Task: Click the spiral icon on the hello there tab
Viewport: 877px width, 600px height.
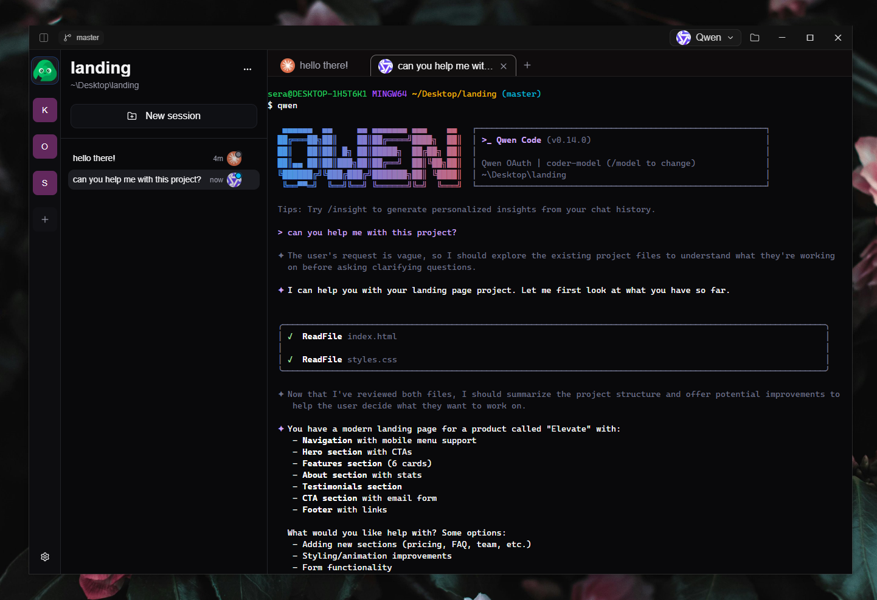Action: pos(287,65)
